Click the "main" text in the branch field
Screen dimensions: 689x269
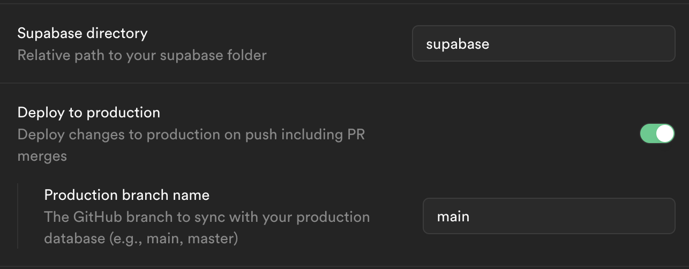[x=453, y=216]
